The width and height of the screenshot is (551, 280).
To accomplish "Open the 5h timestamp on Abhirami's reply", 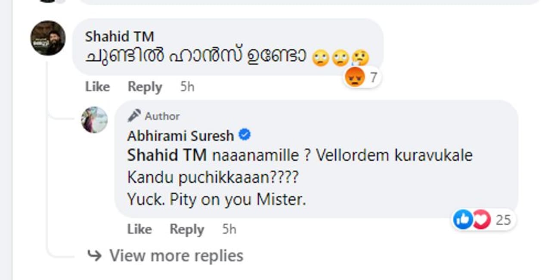I will pyautogui.click(x=229, y=229).
